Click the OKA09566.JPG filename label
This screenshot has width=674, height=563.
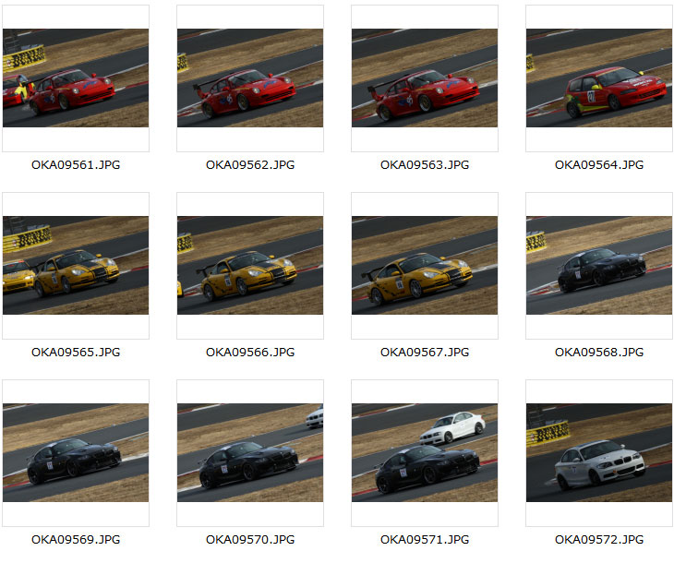click(250, 352)
